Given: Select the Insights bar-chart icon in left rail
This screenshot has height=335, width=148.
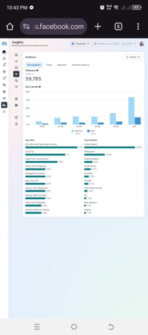Looking at the screenshot, I should tap(4, 105).
